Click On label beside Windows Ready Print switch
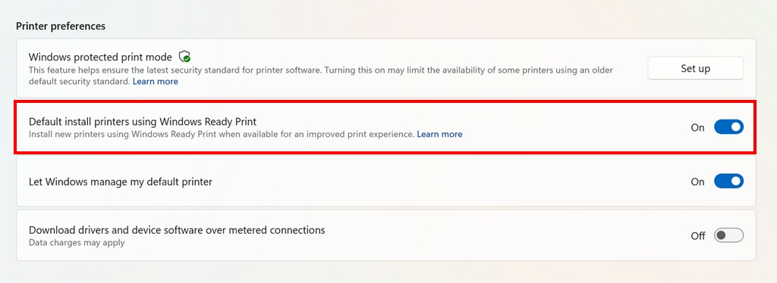This screenshot has width=777, height=283. pyautogui.click(x=698, y=127)
